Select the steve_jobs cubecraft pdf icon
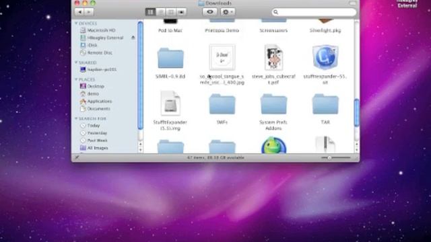The height and width of the screenshot is (242, 431). [274, 57]
